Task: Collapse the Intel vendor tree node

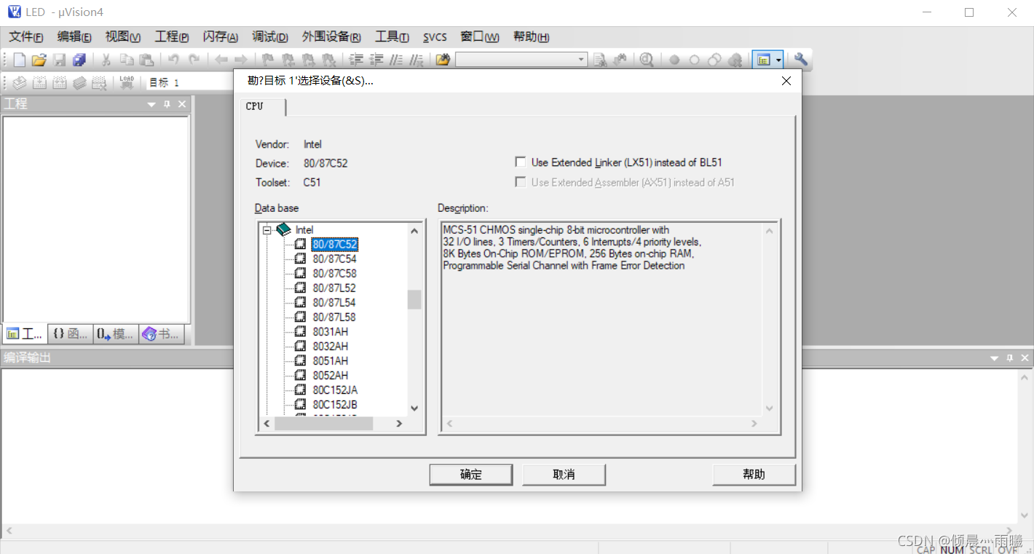Action: pyautogui.click(x=267, y=230)
